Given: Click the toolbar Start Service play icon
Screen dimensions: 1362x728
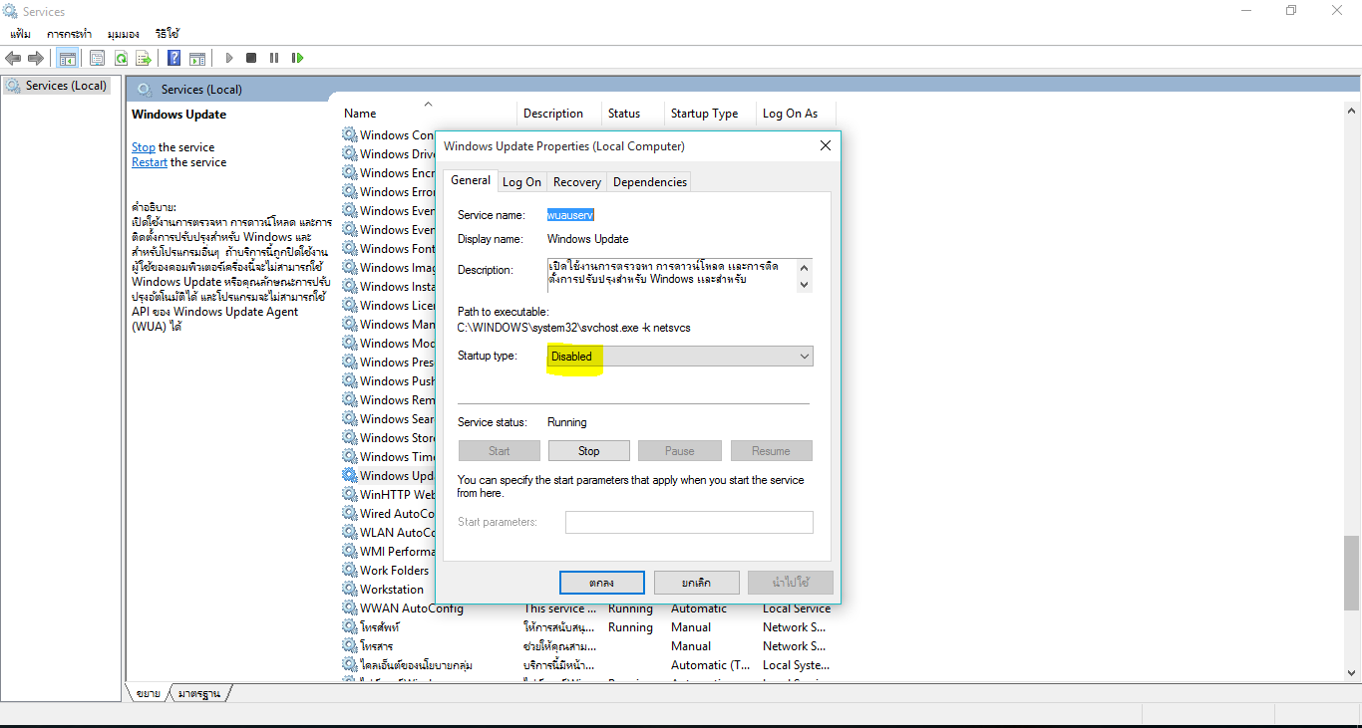Looking at the screenshot, I should click(x=228, y=58).
